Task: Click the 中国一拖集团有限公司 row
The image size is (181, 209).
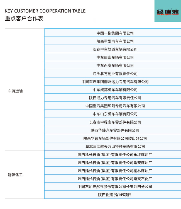Action: (x=115, y=33)
